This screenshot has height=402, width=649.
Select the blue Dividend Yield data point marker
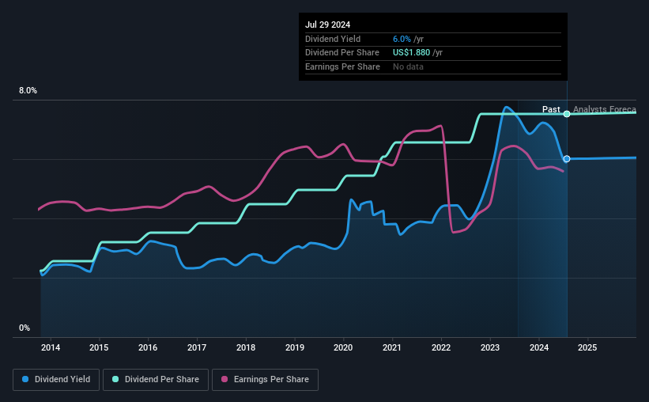point(567,159)
